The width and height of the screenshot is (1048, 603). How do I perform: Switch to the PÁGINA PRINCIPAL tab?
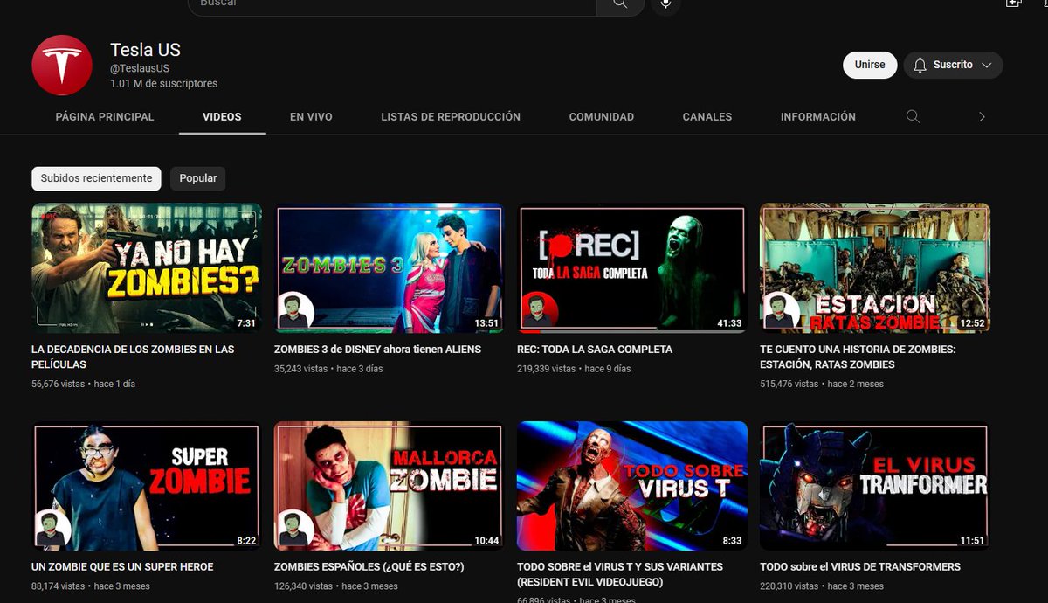click(105, 116)
